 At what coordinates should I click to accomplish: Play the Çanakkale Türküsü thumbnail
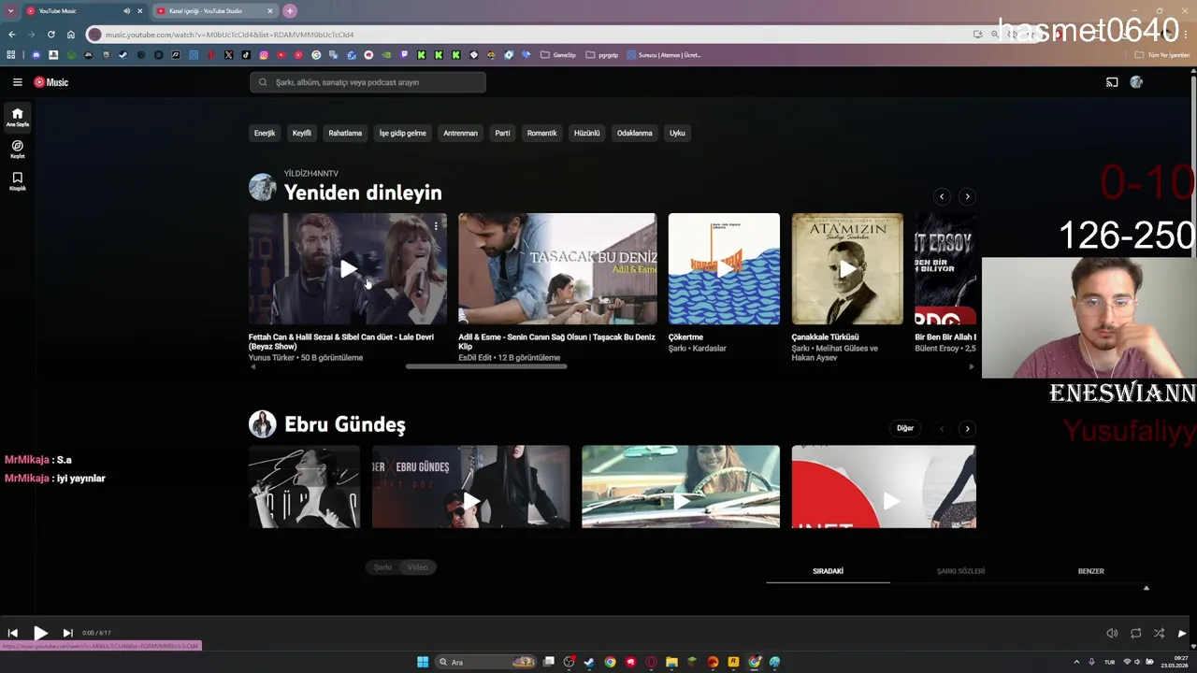(847, 269)
